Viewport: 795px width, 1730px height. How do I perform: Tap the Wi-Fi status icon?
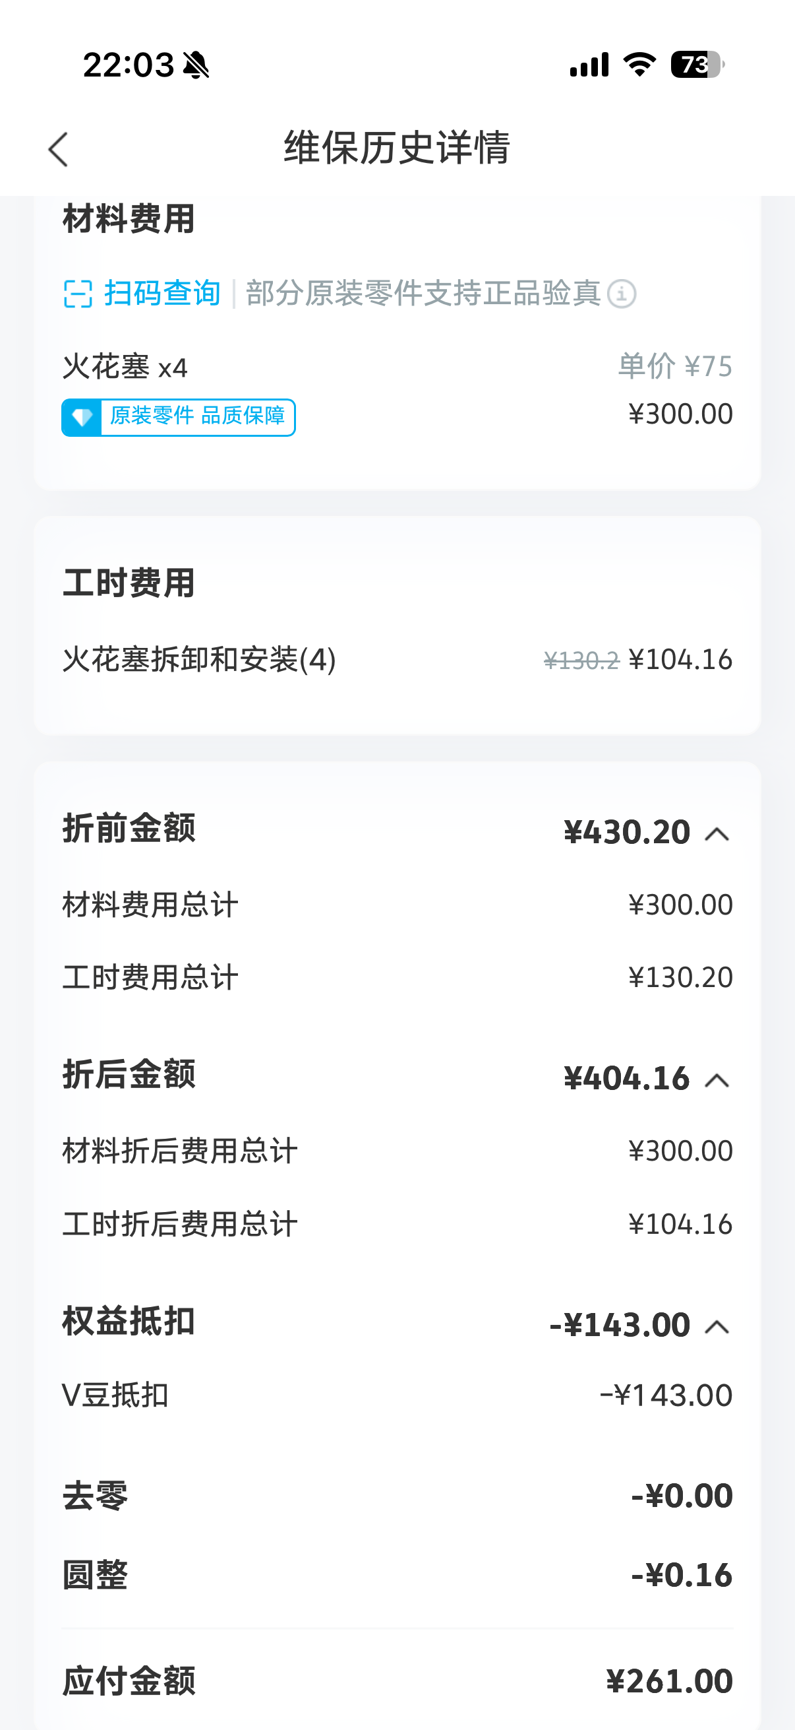[639, 65]
